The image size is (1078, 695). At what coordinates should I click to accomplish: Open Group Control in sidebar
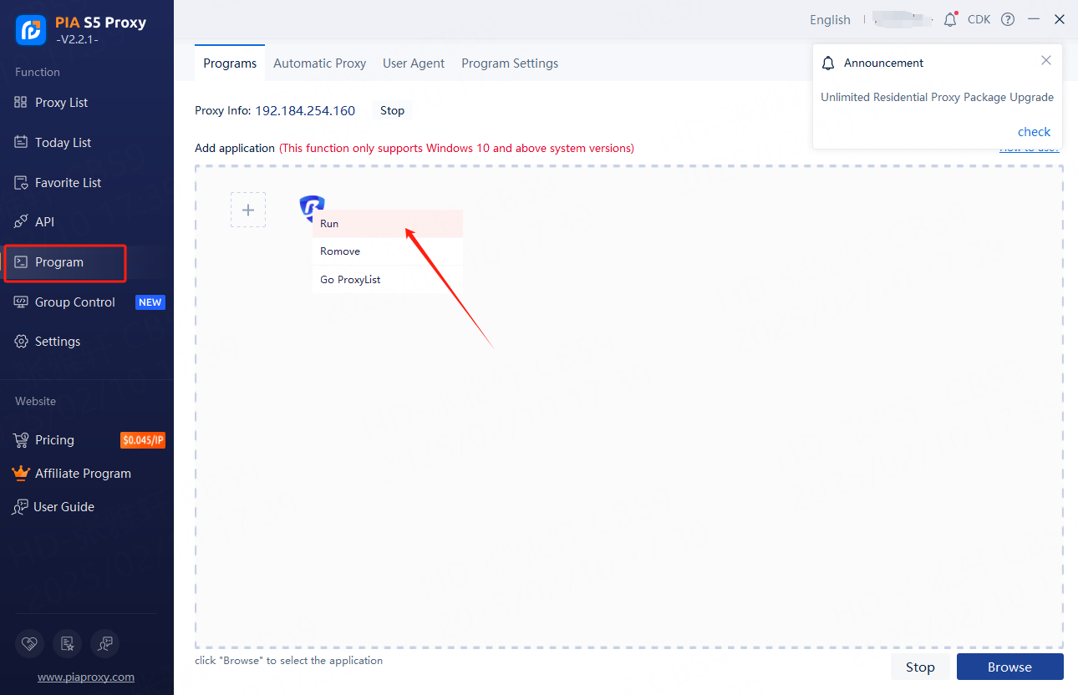[74, 302]
